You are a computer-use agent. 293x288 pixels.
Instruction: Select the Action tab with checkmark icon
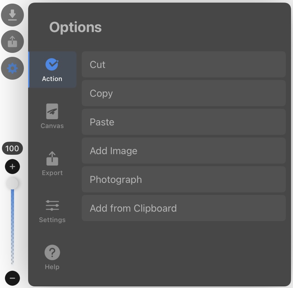pyautogui.click(x=52, y=70)
